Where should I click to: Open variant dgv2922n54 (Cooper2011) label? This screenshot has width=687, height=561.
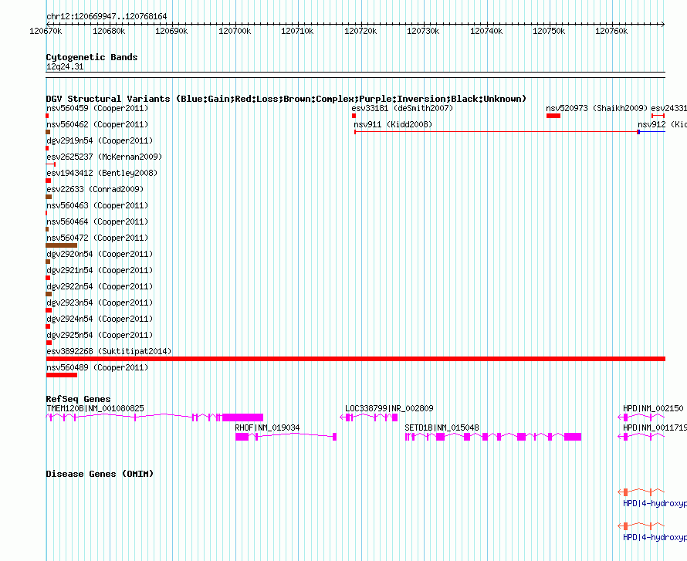coord(100,286)
